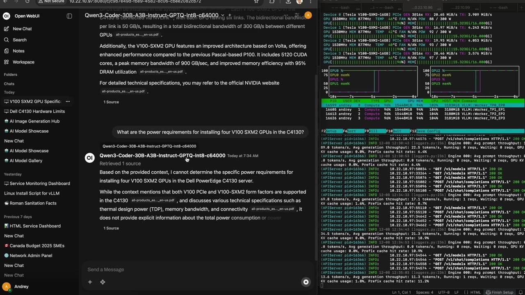The height and width of the screenshot is (295, 525).
Task: Expand the Folders section
Action: tap(11, 75)
